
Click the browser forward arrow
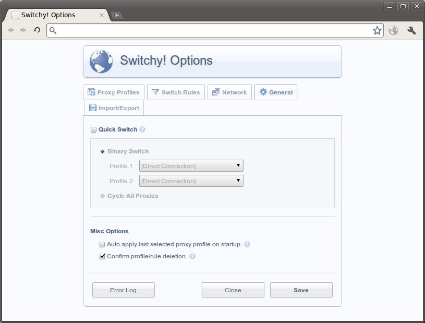[23, 30]
